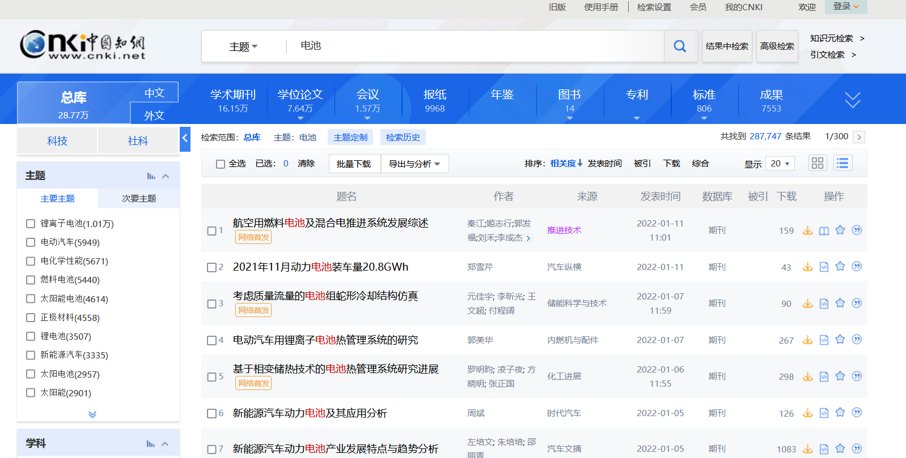Expand more authors arrow in row 1
The image size is (906, 458).
pos(528,238)
